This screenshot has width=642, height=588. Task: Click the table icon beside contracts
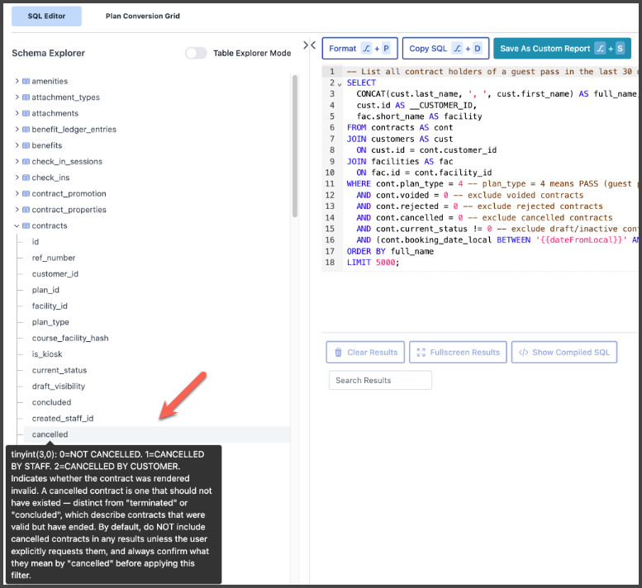(x=26, y=226)
